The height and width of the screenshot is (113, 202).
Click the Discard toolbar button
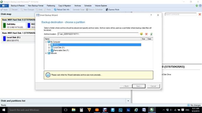(x=13, y=10)
